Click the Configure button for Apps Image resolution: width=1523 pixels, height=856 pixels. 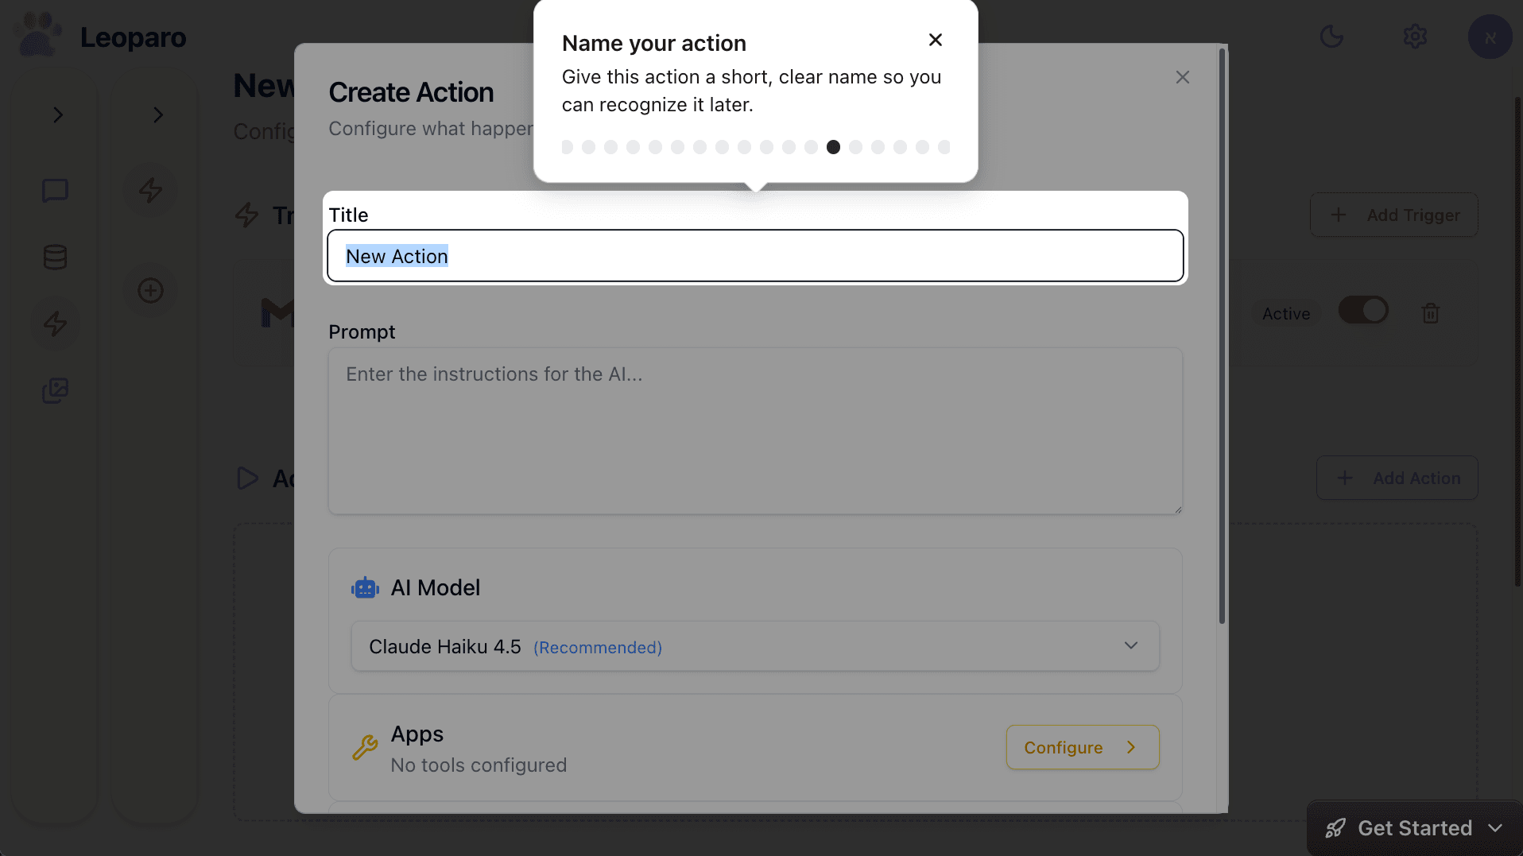pyautogui.click(x=1082, y=747)
